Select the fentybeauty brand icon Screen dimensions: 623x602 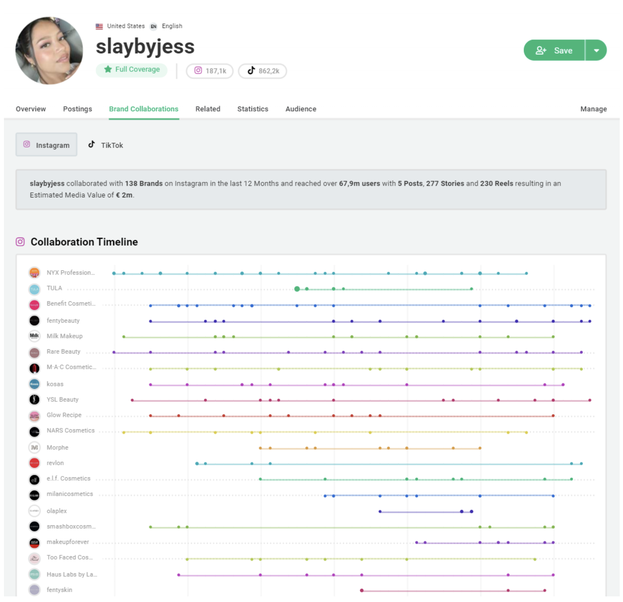tap(34, 320)
